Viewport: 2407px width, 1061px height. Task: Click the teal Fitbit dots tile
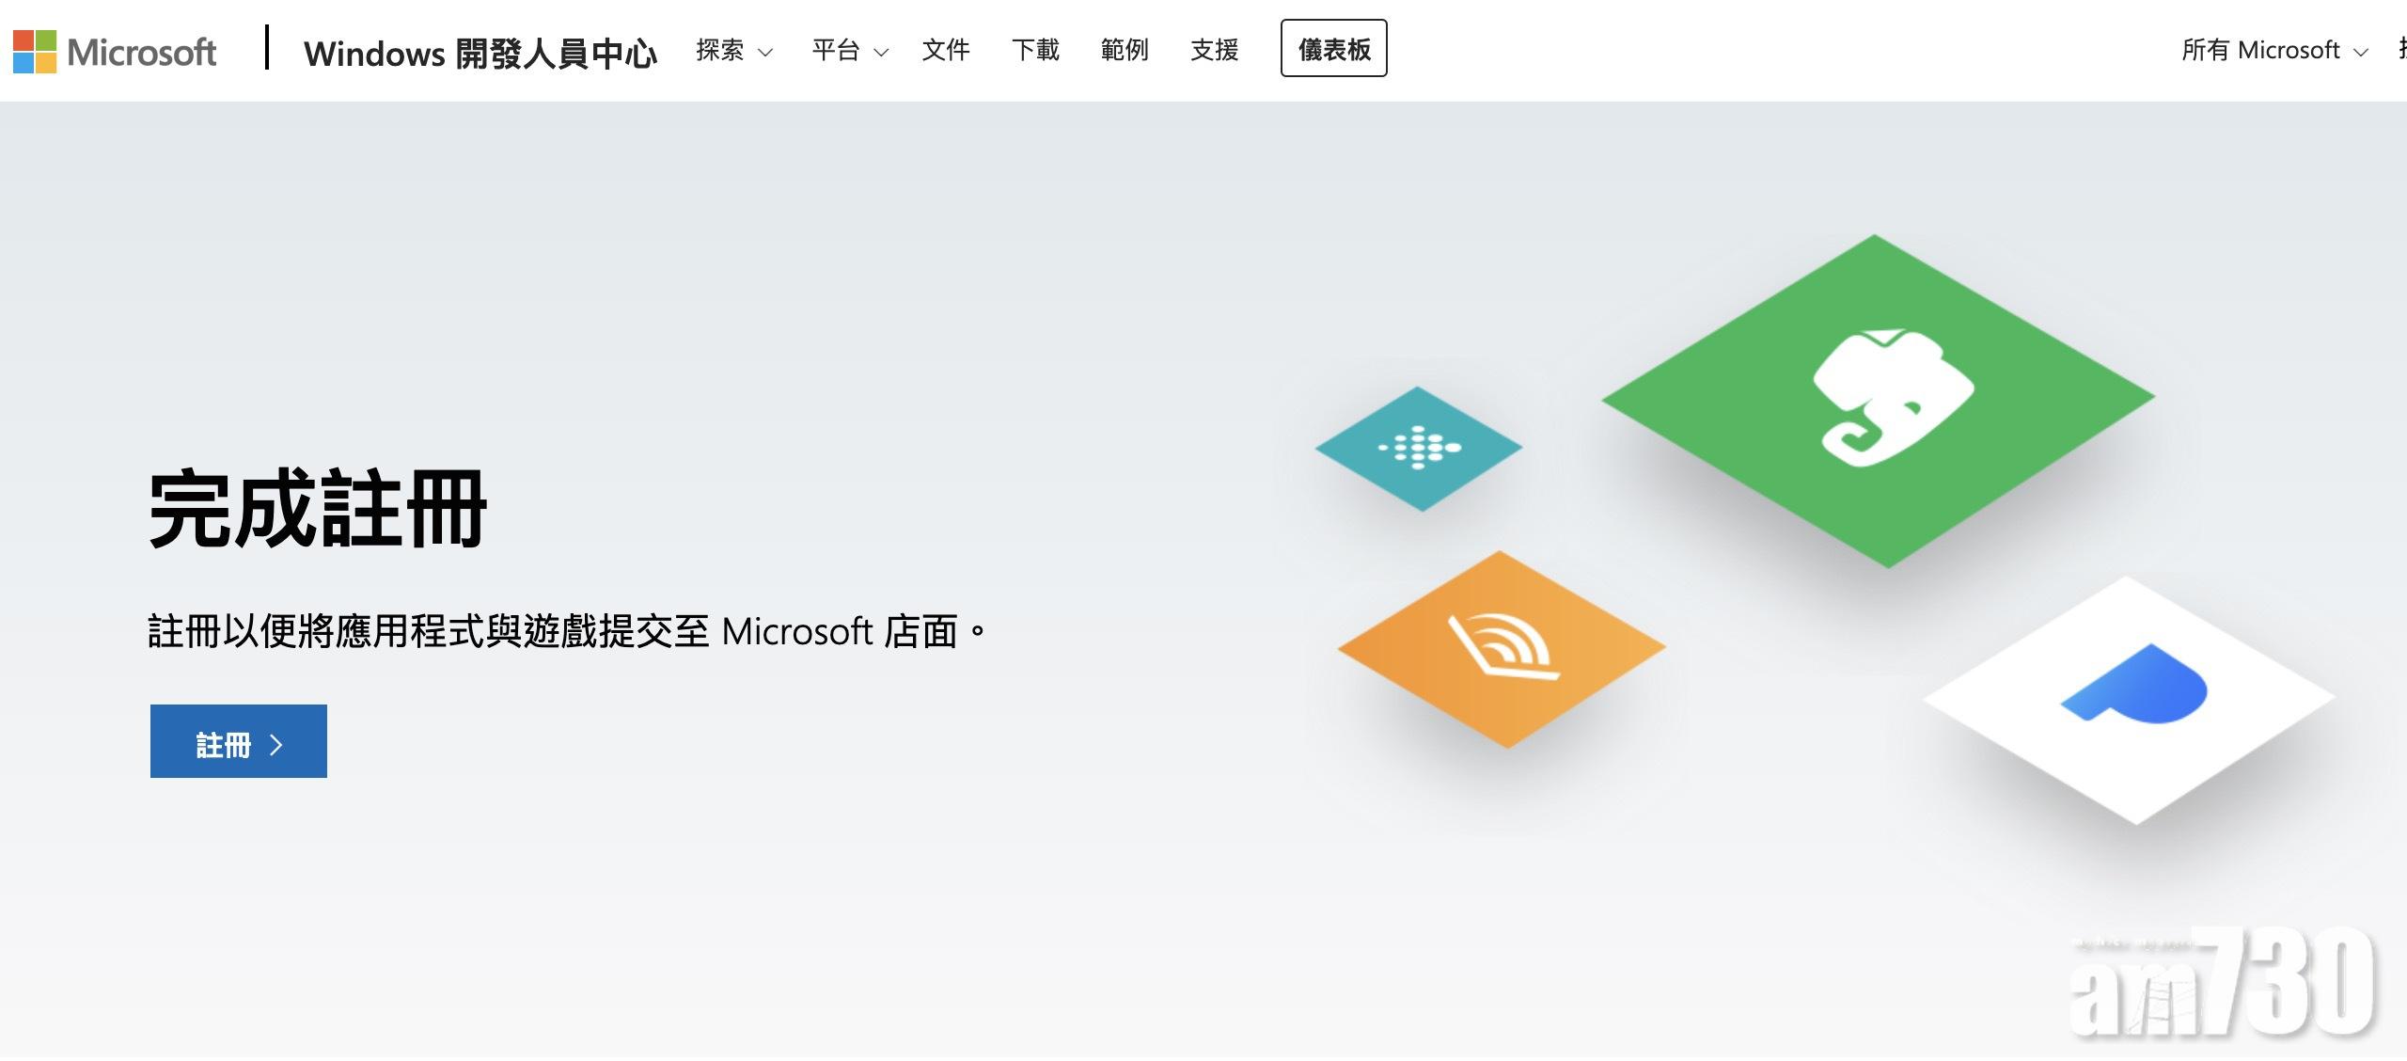click(x=1419, y=449)
